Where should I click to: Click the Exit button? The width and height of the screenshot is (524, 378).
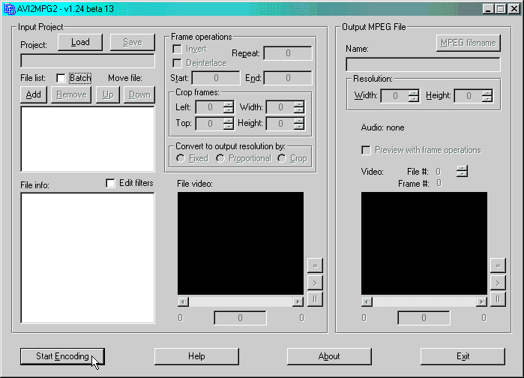(463, 356)
